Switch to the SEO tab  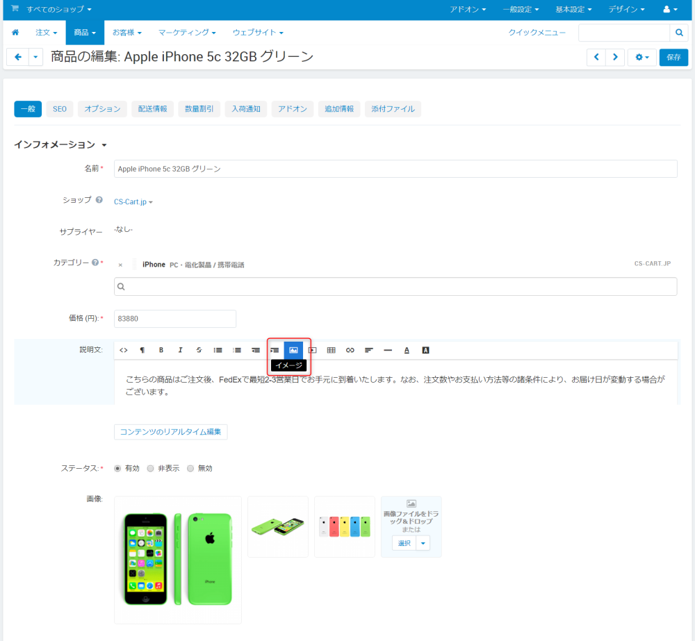point(59,109)
